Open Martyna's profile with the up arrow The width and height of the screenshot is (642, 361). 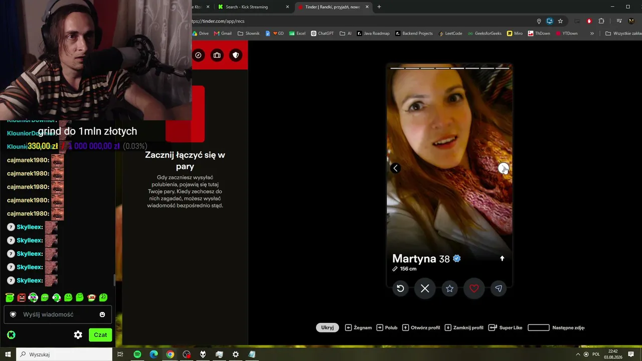coord(502,258)
